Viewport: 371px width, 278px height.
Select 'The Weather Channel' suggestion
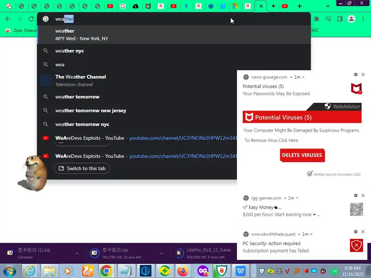click(137, 81)
